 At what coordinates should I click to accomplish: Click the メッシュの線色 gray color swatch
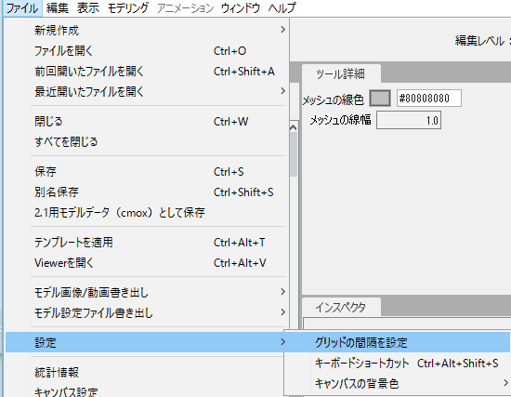(380, 99)
